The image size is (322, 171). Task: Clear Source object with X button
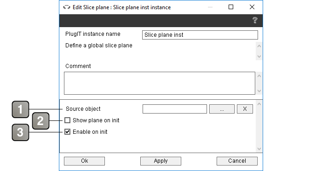pyautogui.click(x=245, y=109)
